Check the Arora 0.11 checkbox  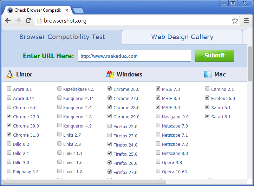pos(9,98)
